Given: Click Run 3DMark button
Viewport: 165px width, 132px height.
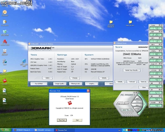Looking at the screenshot, I should (39, 84).
